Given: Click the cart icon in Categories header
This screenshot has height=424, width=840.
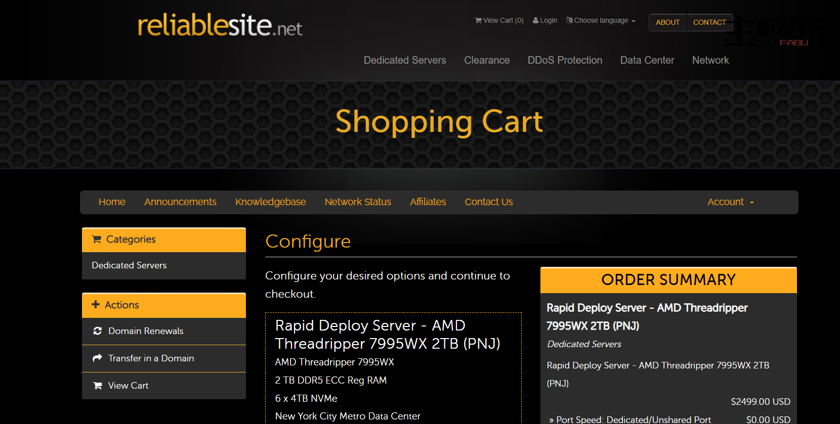Looking at the screenshot, I should [97, 240].
